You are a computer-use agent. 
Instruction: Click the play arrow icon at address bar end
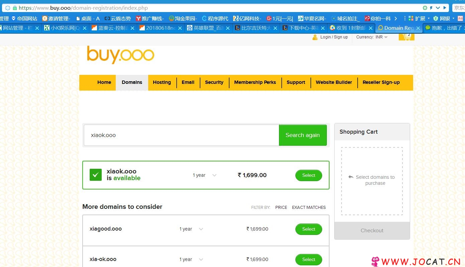(x=445, y=8)
